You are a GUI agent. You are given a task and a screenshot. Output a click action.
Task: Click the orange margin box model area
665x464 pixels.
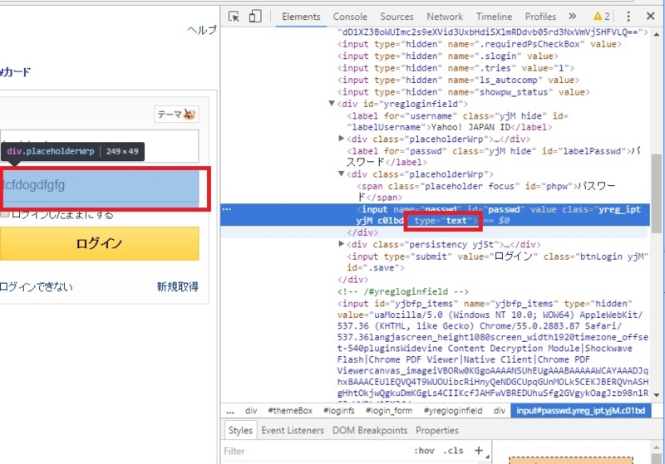click(571, 460)
